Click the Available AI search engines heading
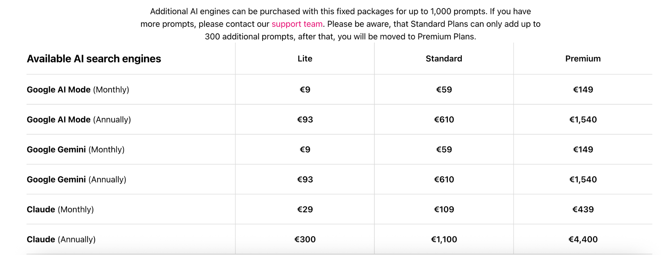The image size is (661, 255). 94,59
